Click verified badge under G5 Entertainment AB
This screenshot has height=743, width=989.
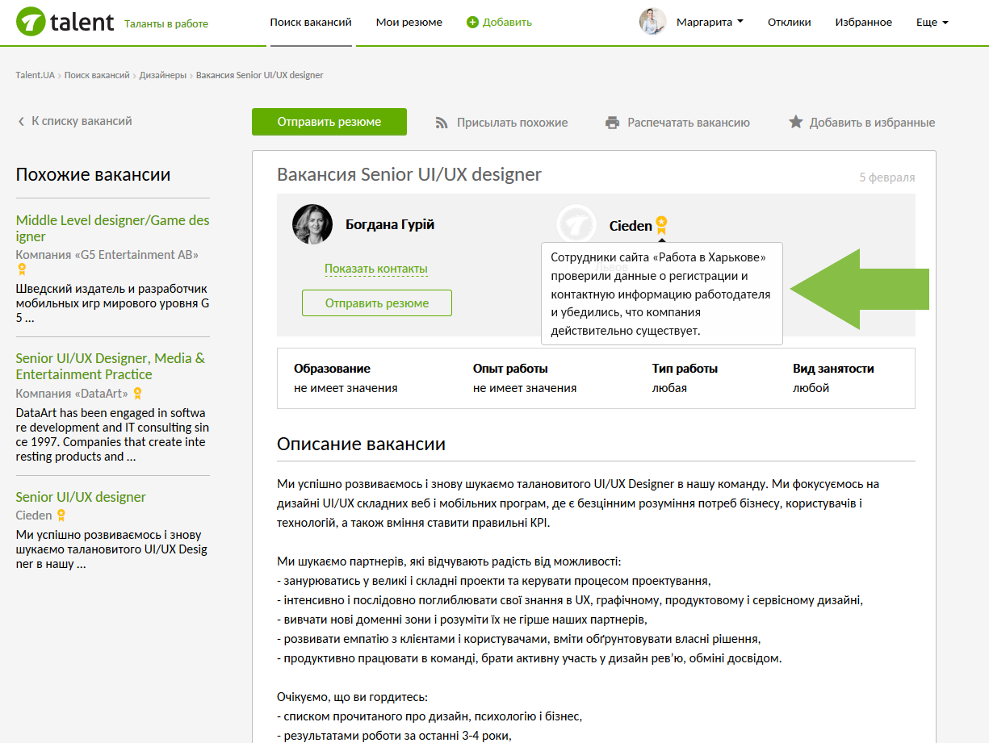[22, 269]
